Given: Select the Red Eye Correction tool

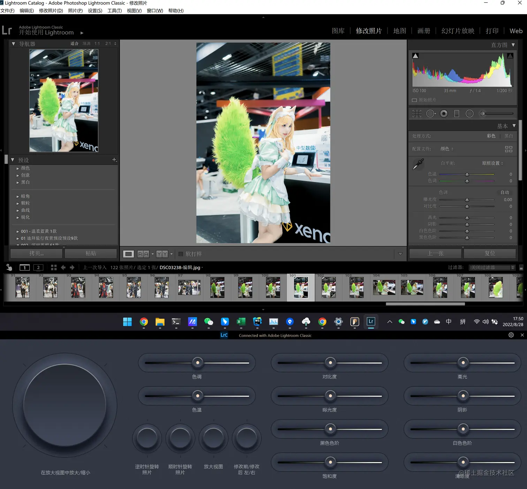Looking at the screenshot, I should (444, 114).
